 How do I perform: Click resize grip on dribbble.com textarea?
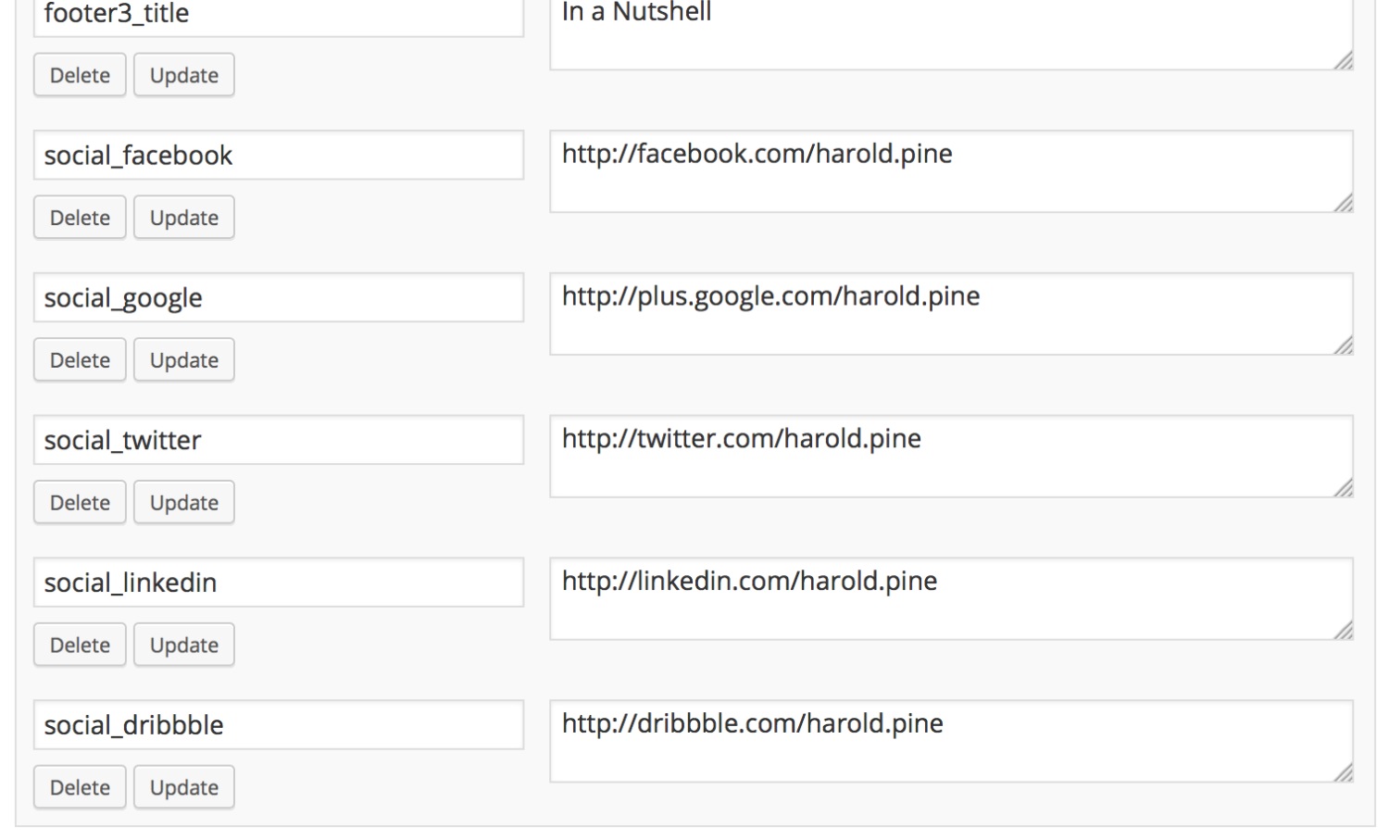[x=1344, y=773]
